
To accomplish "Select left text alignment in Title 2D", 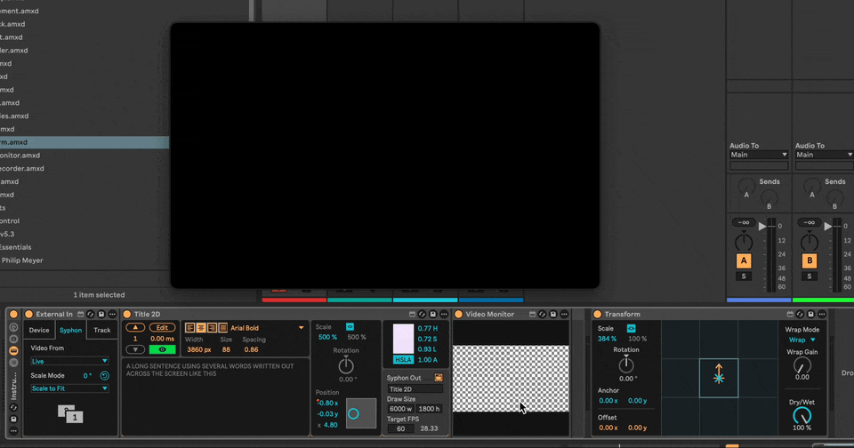I will [x=189, y=328].
